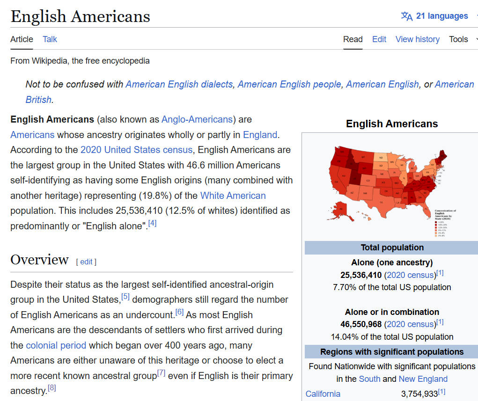Jump to citation 8
The width and height of the screenshot is (478, 401).
(x=52, y=388)
